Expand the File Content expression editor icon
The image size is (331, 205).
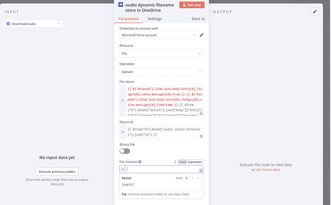point(201,170)
